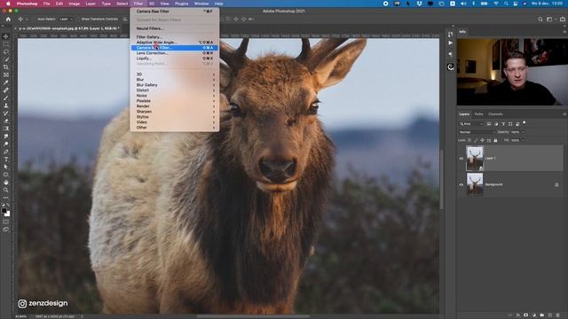Click the document title tab
568x319 pixels.
click(69, 28)
